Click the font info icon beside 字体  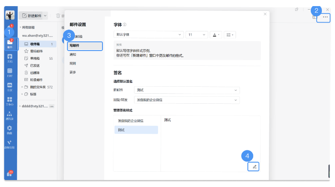tap(125, 25)
